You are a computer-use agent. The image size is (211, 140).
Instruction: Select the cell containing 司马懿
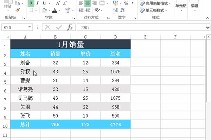pos(25,98)
